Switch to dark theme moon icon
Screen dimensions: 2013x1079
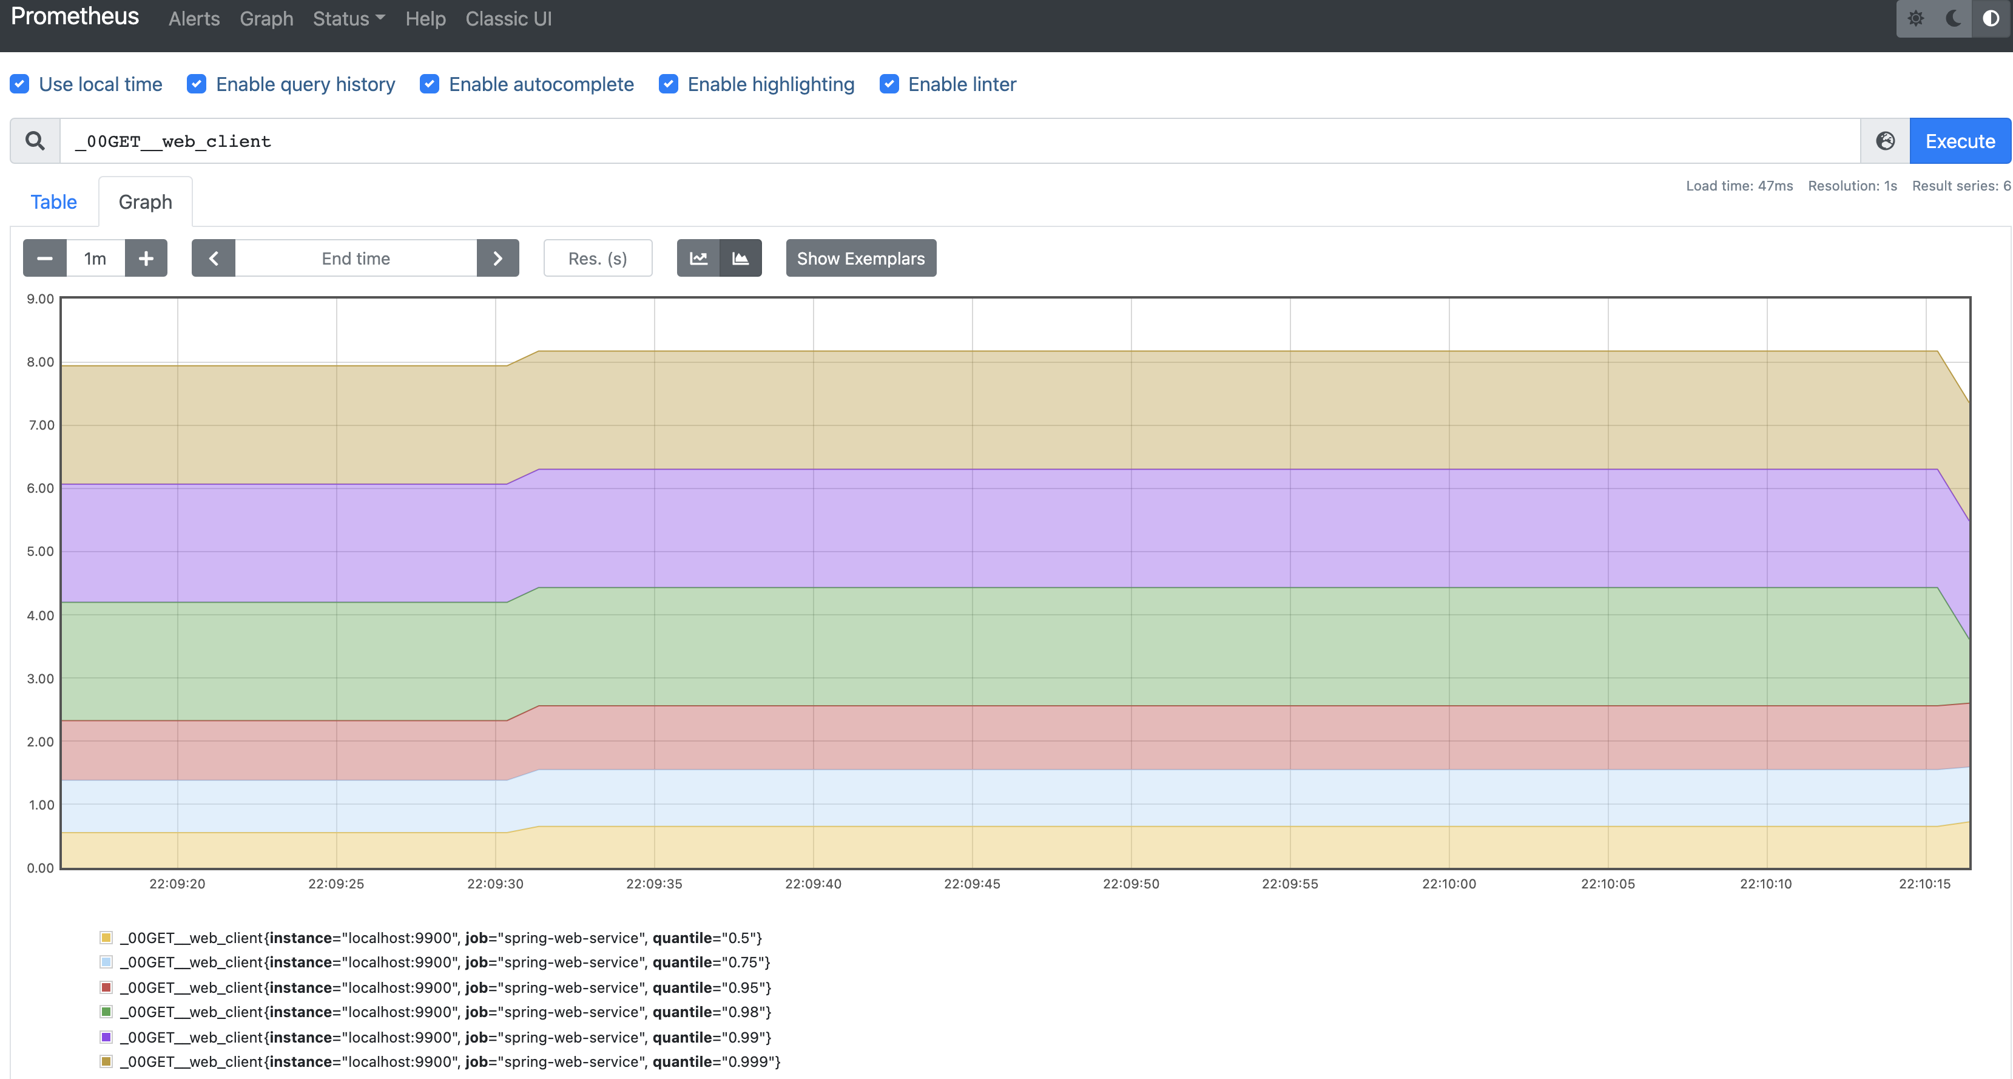1953,19
